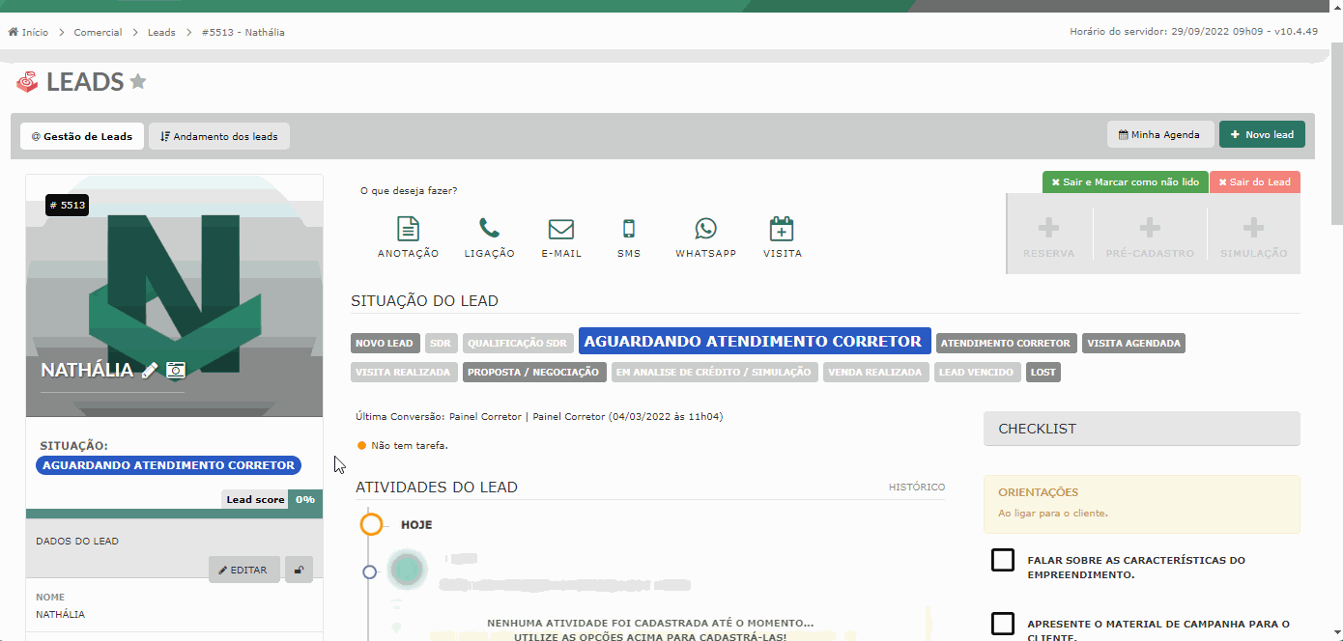Set status to NOVO LEAD
This screenshot has width=1343, height=641.
coord(385,343)
